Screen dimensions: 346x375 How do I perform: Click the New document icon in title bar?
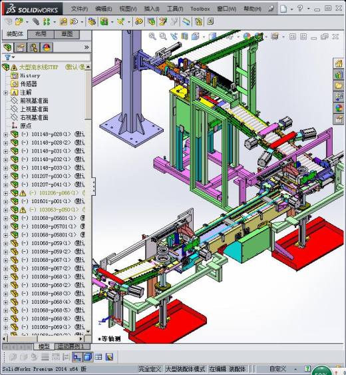click(x=283, y=9)
